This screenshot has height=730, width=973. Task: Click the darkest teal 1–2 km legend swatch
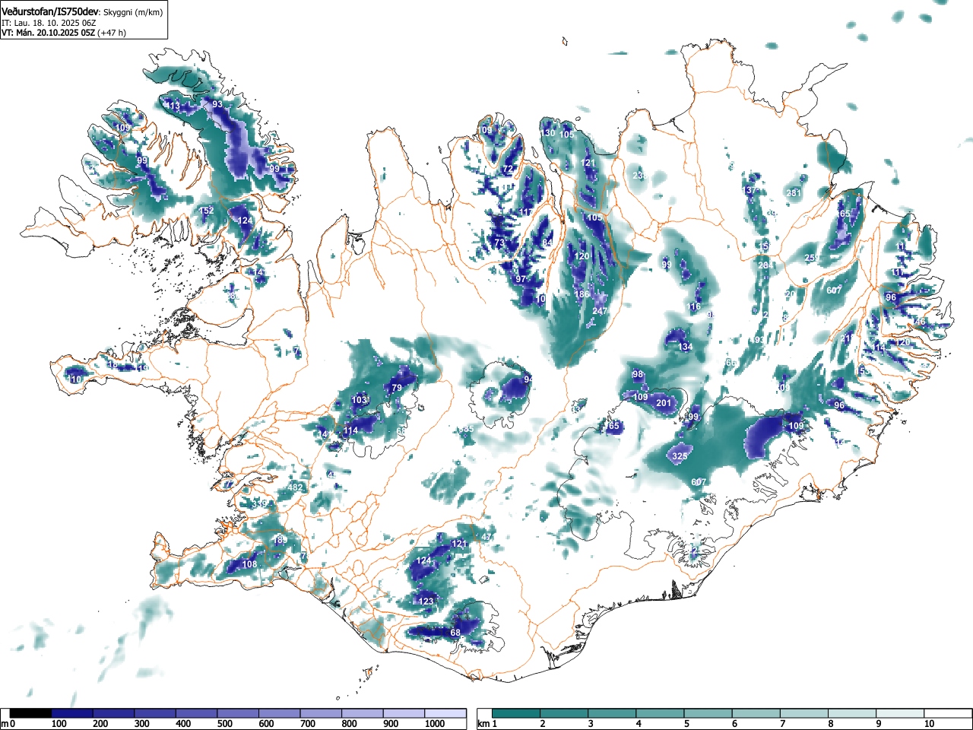pos(517,713)
